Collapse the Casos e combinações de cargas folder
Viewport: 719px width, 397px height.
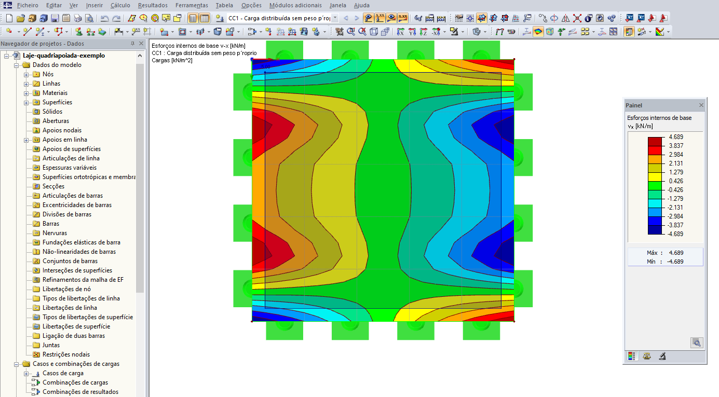[x=17, y=364]
